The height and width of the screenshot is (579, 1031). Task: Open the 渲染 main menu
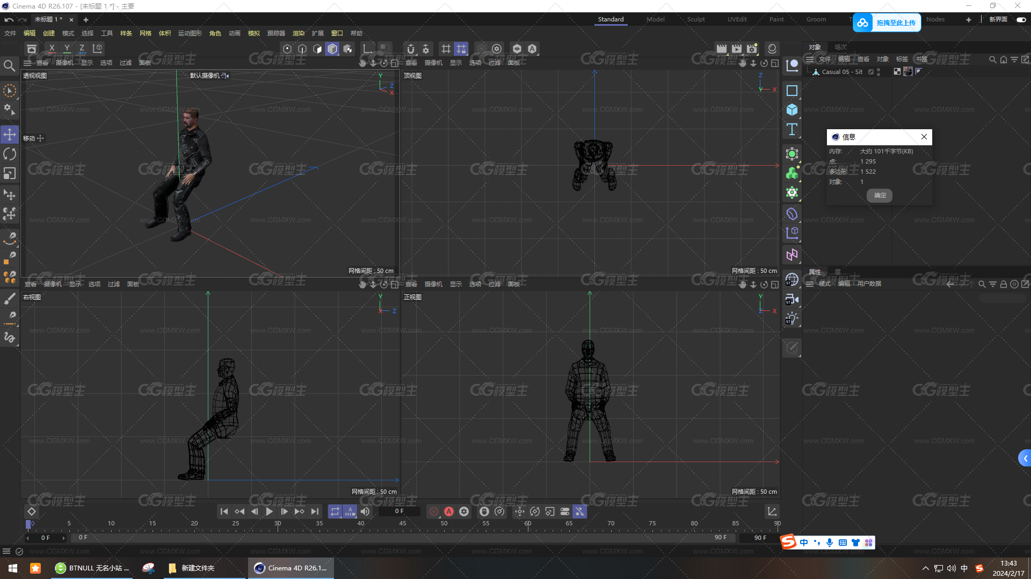click(x=299, y=33)
